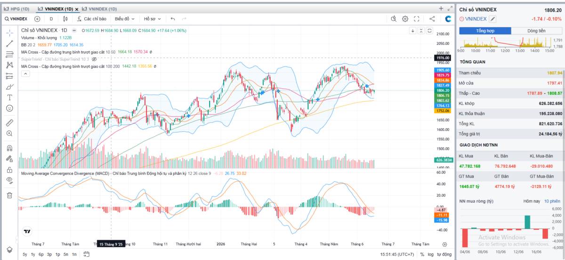The image size is (565, 260).
Task: Expand the Hồ sơ dropdown
Action: click(x=153, y=19)
